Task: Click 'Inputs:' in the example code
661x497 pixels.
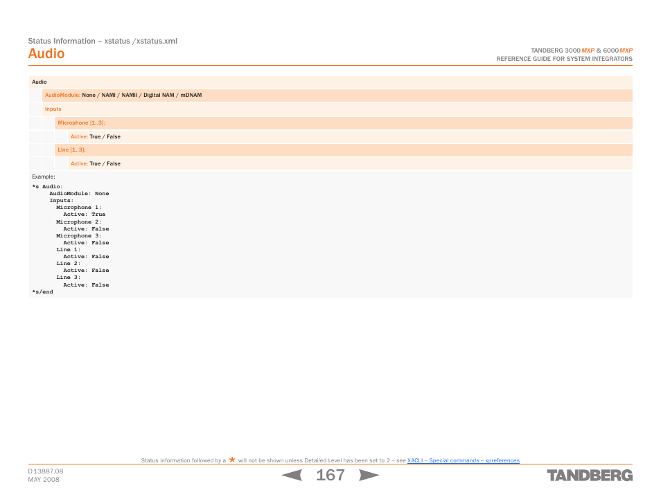Action: 62,201
